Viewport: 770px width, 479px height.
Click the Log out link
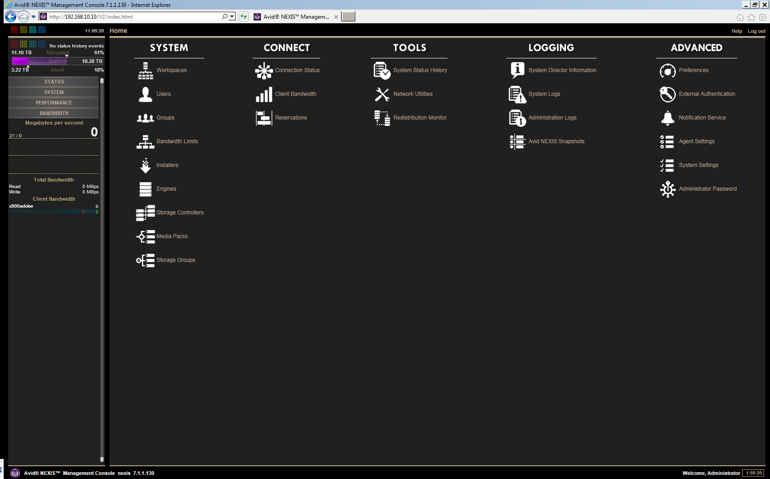pyautogui.click(x=756, y=31)
